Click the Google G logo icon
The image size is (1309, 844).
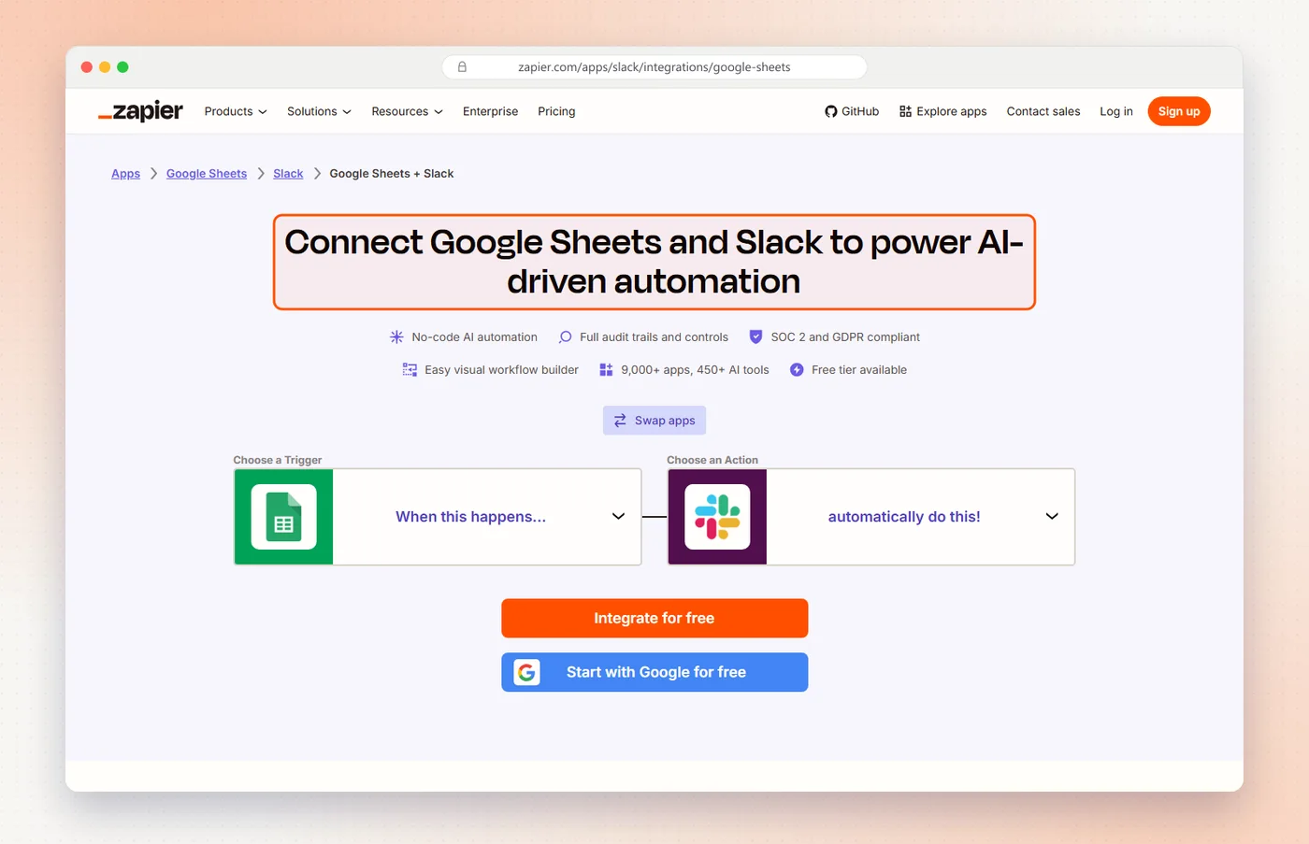[527, 672]
